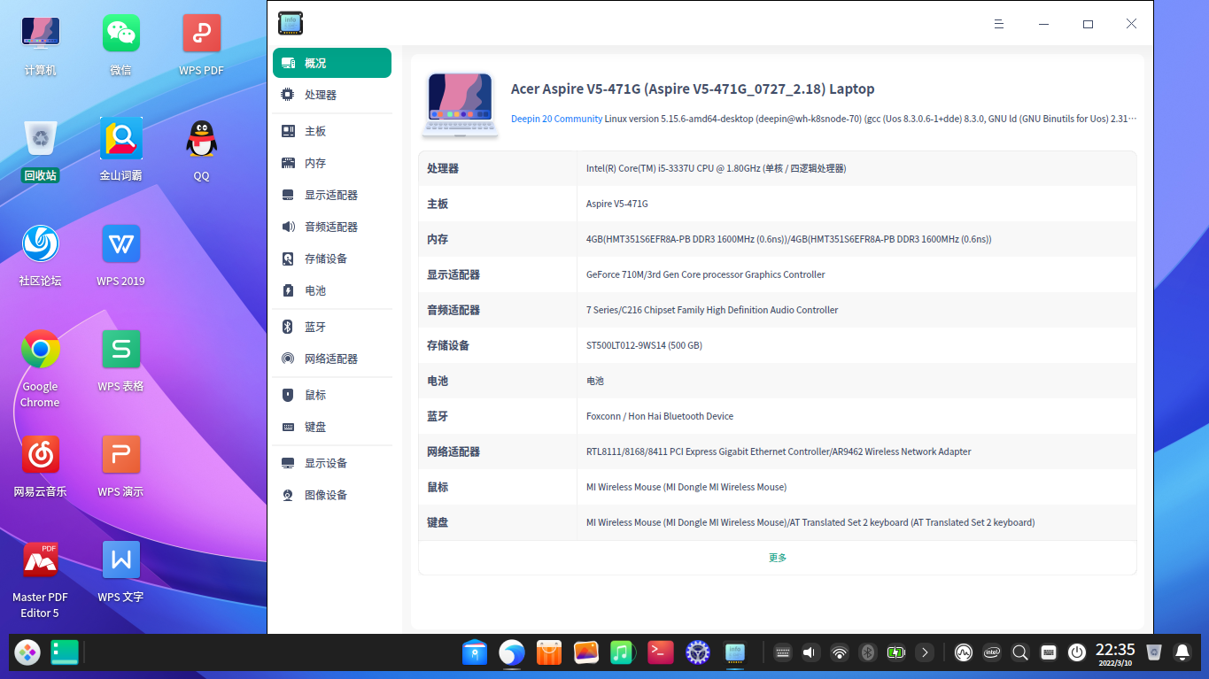Select ST500LT012-9WS14 (500 GB) storage value

point(645,345)
